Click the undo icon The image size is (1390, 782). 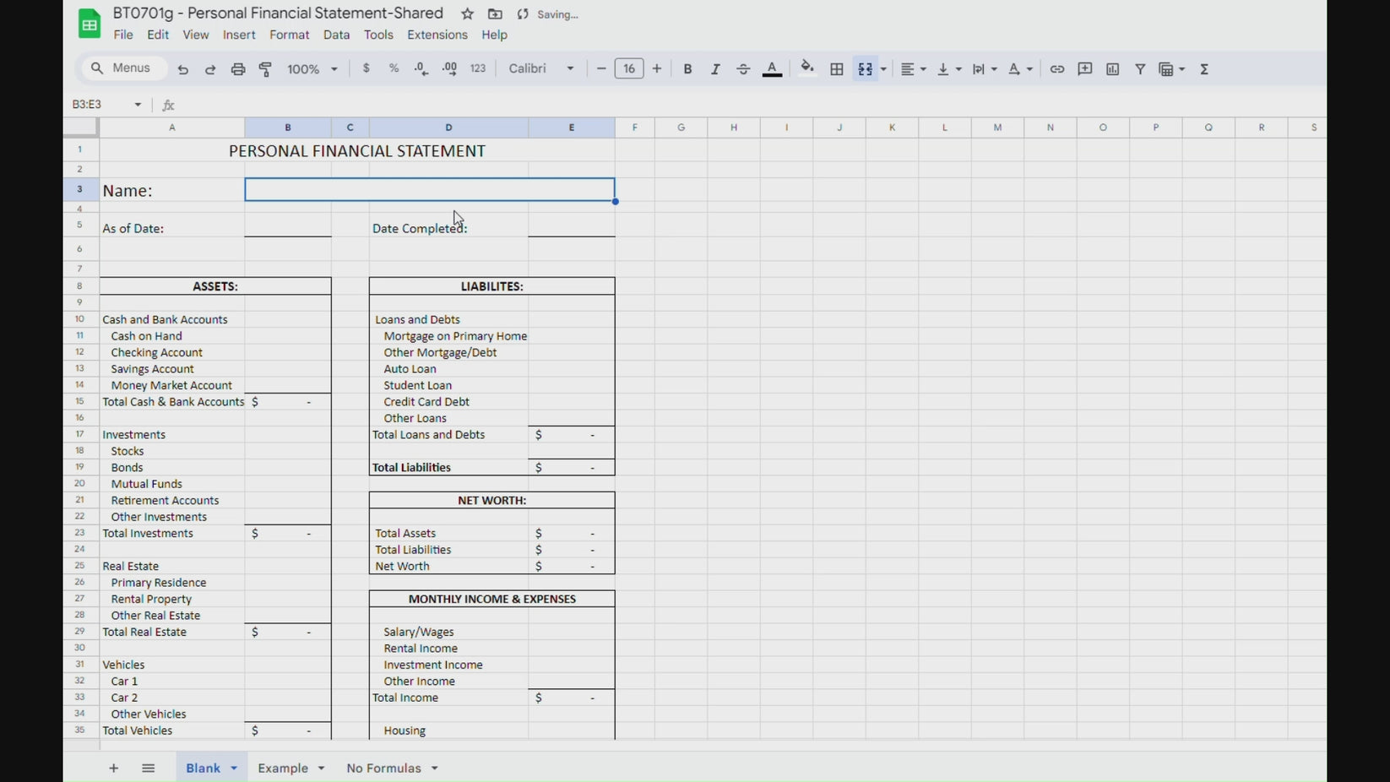pyautogui.click(x=183, y=69)
